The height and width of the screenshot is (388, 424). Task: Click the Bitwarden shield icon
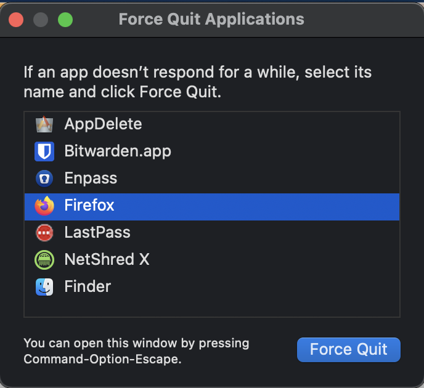coord(44,152)
